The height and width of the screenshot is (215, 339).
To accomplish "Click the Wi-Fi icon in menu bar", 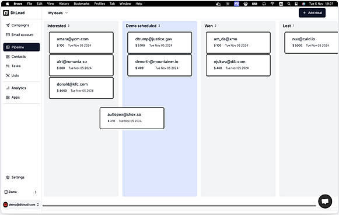I will coord(272,4).
